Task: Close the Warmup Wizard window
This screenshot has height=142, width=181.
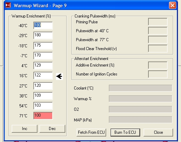Action: [172, 5]
